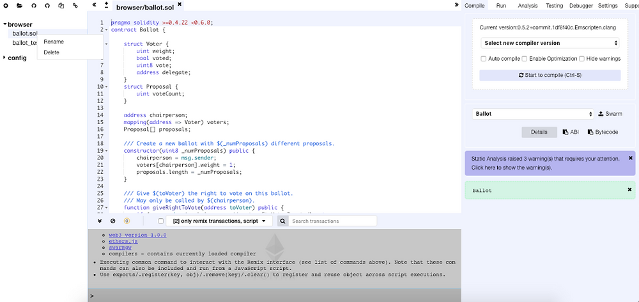The image size is (639, 302).
Task: Click the address chairperson; line in the editor
Action: tap(156, 115)
